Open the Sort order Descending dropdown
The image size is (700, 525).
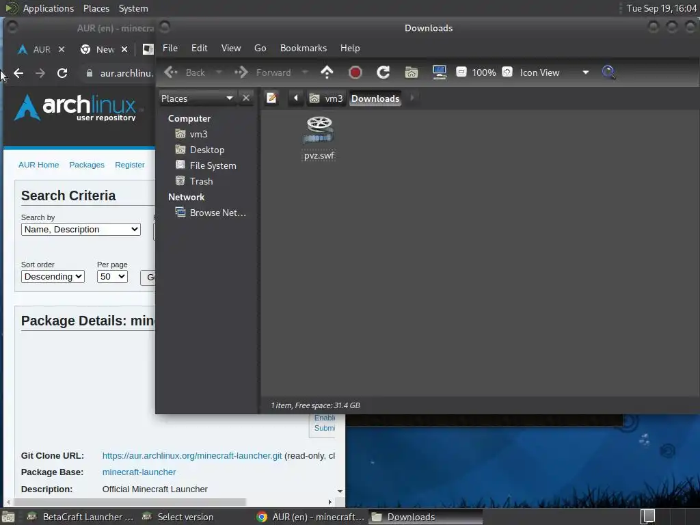tap(53, 277)
